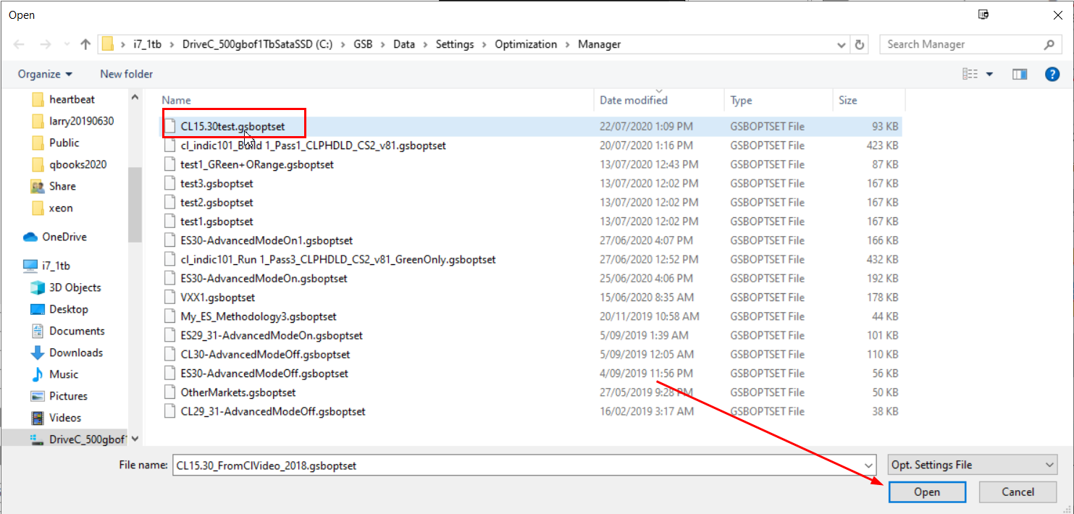Image resolution: width=1074 pixels, height=514 pixels.
Task: Click the Change your view icon
Action: coord(970,74)
